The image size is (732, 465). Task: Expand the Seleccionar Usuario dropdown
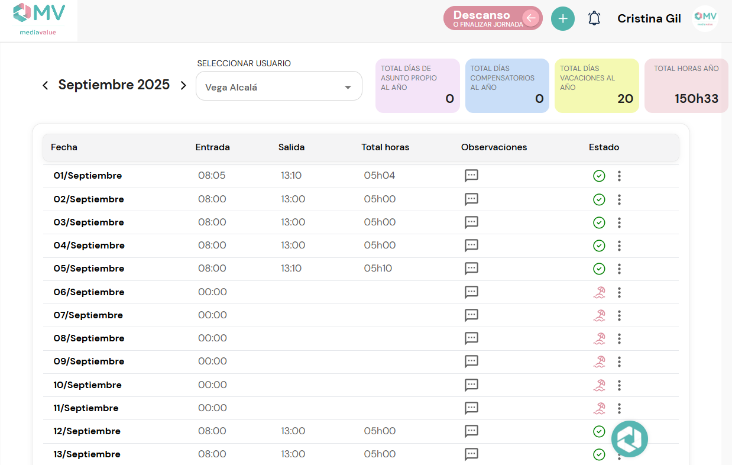coord(279,88)
